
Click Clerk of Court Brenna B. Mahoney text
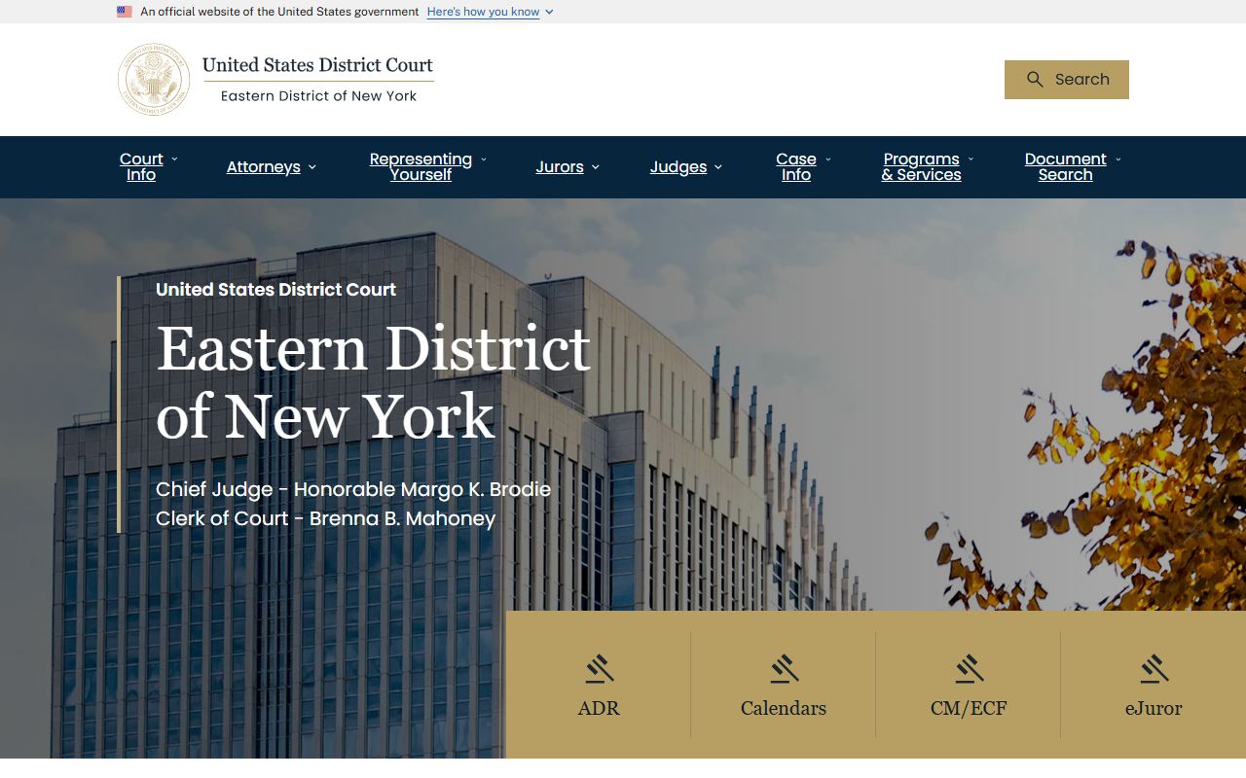click(x=326, y=518)
